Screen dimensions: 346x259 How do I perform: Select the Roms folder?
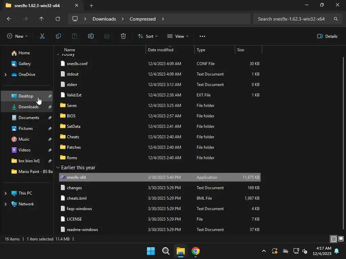160,158
